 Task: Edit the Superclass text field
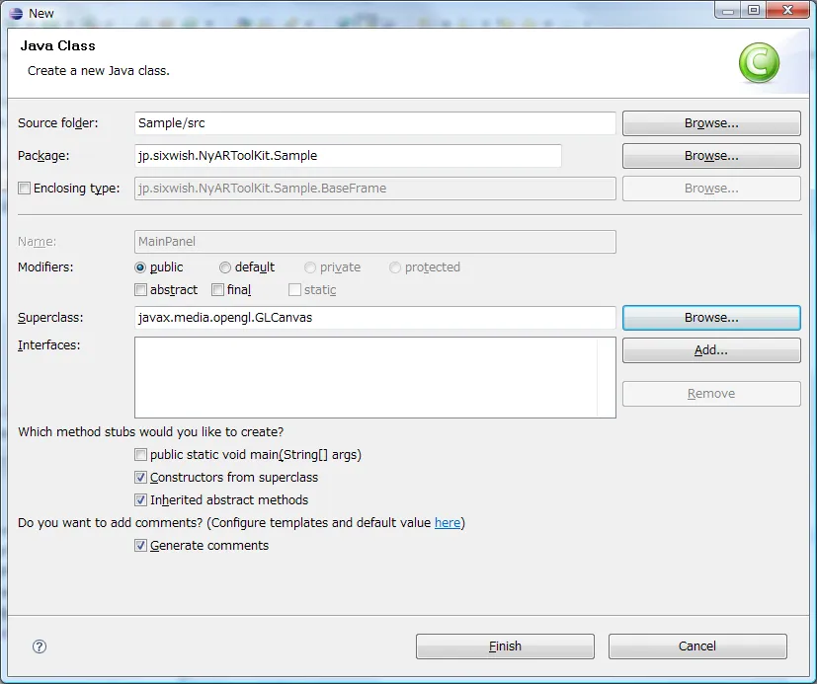(375, 318)
